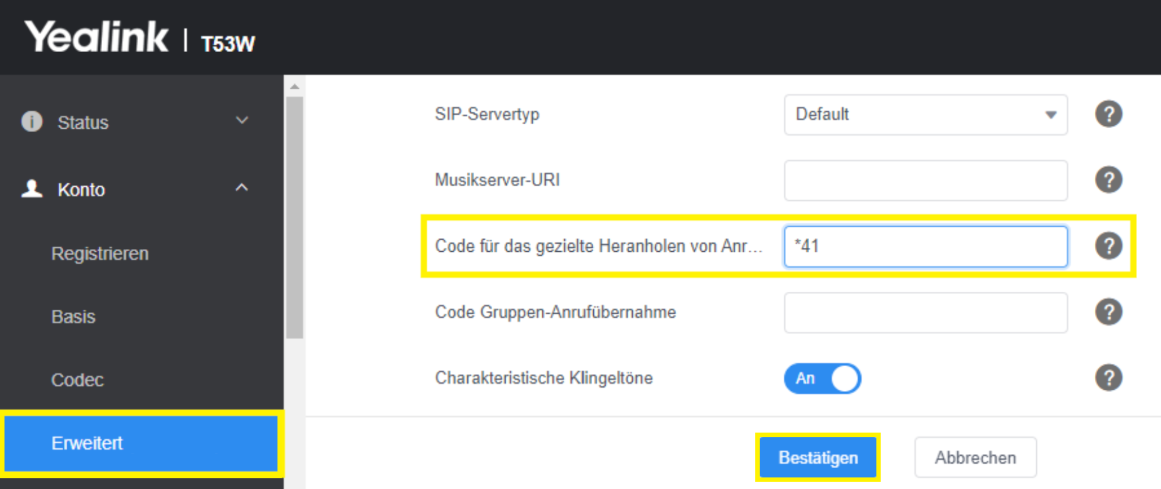Image resolution: width=1161 pixels, height=489 pixels.
Task: Select the Erweitert menu item
Action: 141,443
